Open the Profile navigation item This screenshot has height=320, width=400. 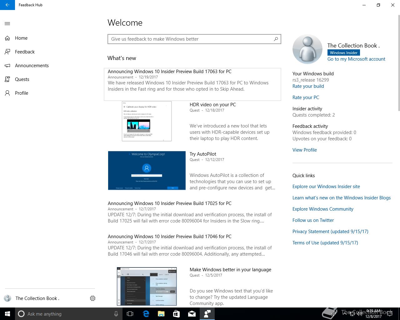[50, 93]
